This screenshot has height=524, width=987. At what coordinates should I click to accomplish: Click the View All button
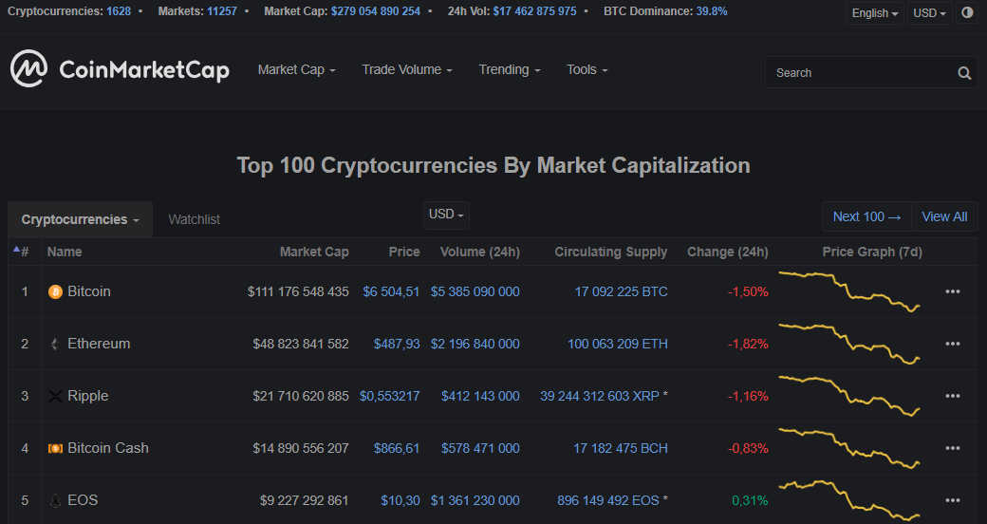pyautogui.click(x=944, y=216)
